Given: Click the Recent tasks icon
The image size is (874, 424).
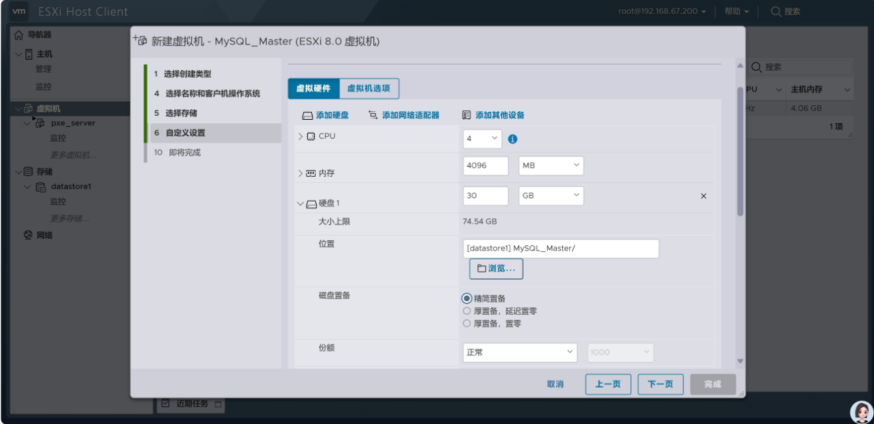Looking at the screenshot, I should point(166,403).
